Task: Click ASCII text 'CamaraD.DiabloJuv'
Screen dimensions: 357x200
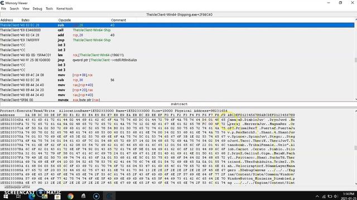Action: [x=245, y=119]
